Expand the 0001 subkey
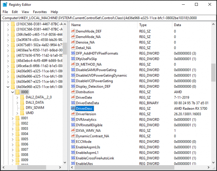Screen dimensions: 217x171 click(x=13, y=118)
